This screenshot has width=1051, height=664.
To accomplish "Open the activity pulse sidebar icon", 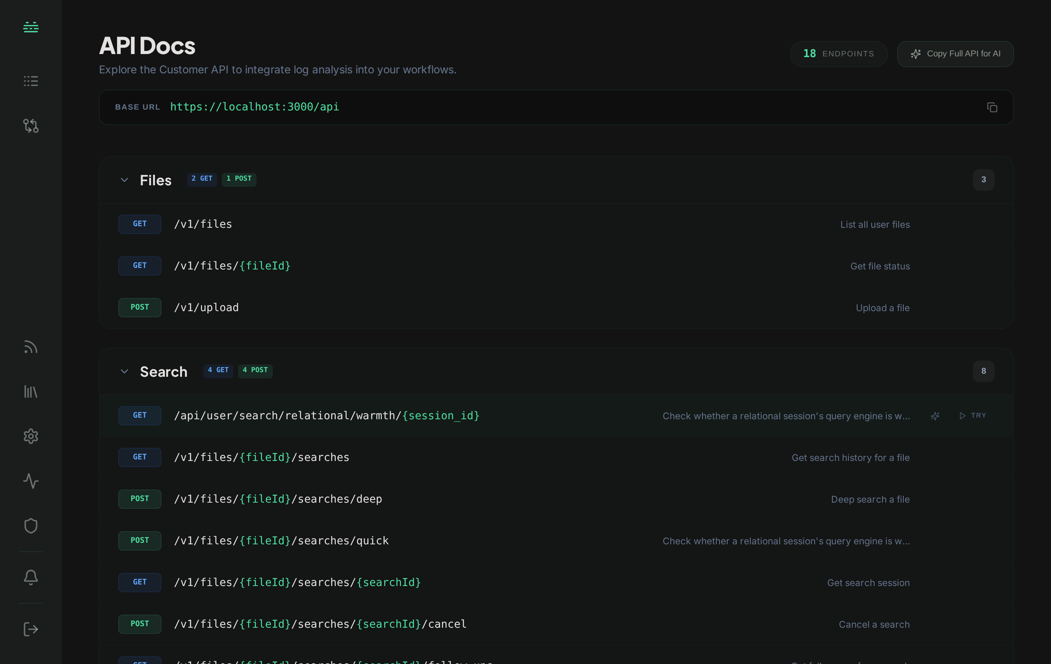I will [x=31, y=481].
